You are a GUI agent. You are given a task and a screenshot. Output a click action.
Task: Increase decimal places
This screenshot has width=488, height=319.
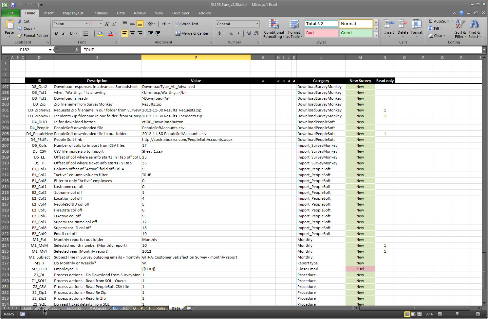coord(249,33)
